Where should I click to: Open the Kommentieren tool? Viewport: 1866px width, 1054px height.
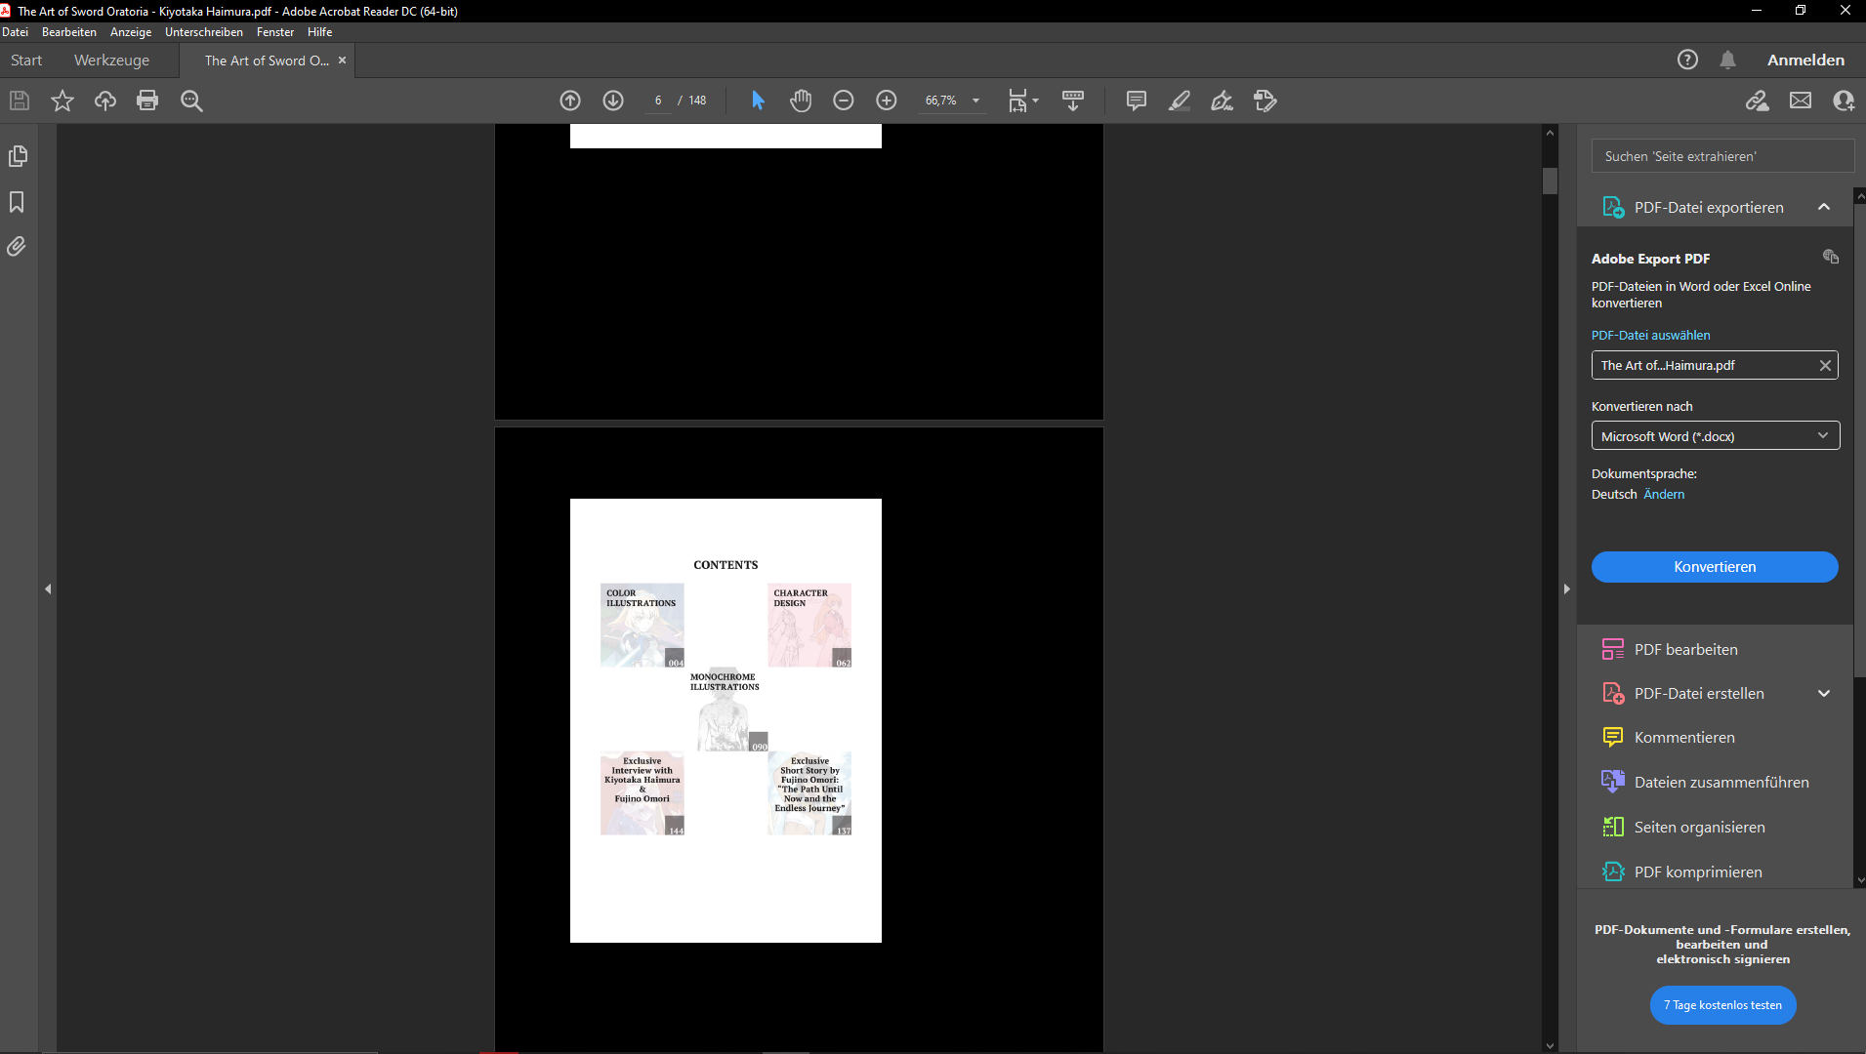click(1683, 737)
